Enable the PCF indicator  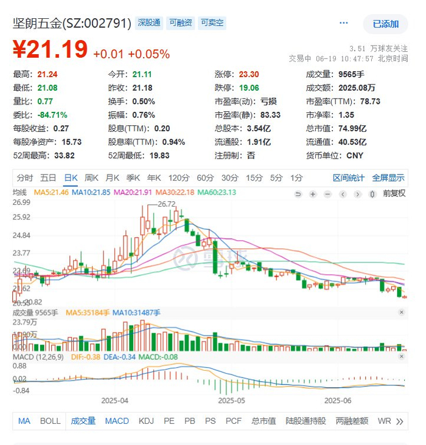234,421
